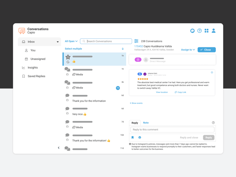Screen dimensions: 236x177
Task: Expand Show events
Action: (x=136, y=103)
